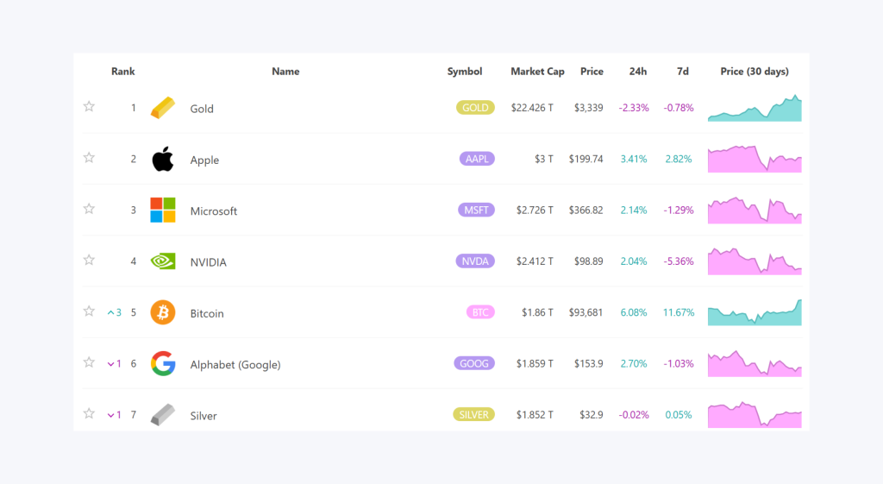The width and height of the screenshot is (883, 484).
Task: Click Silver's 0.05% 7d change
Action: (679, 415)
